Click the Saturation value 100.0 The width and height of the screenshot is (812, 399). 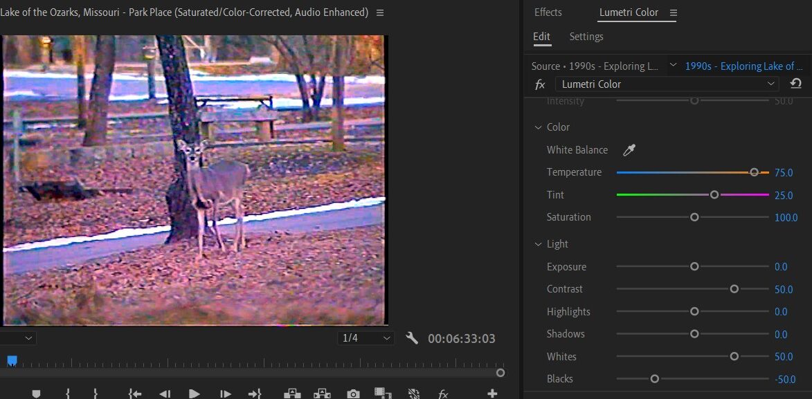(786, 218)
